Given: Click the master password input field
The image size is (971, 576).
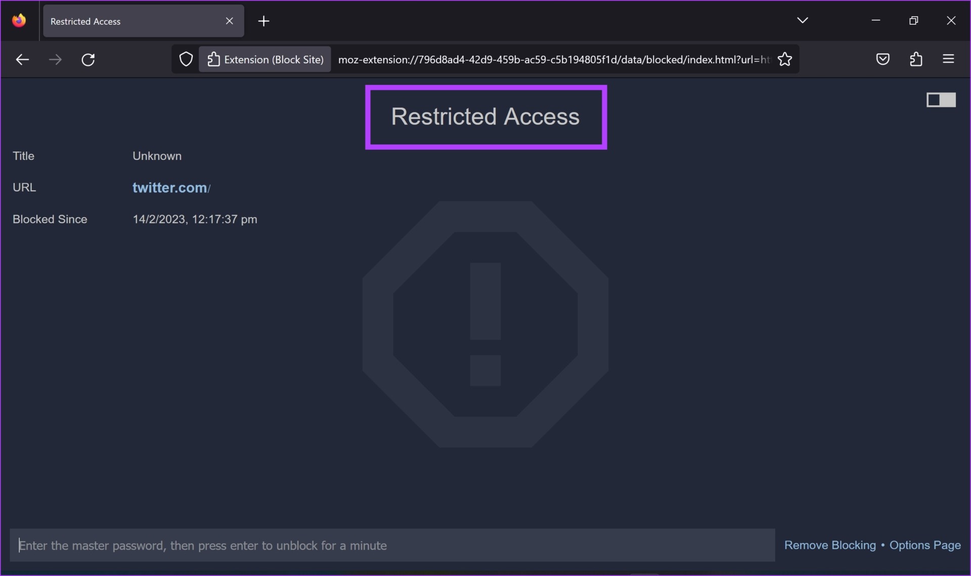Looking at the screenshot, I should point(392,545).
